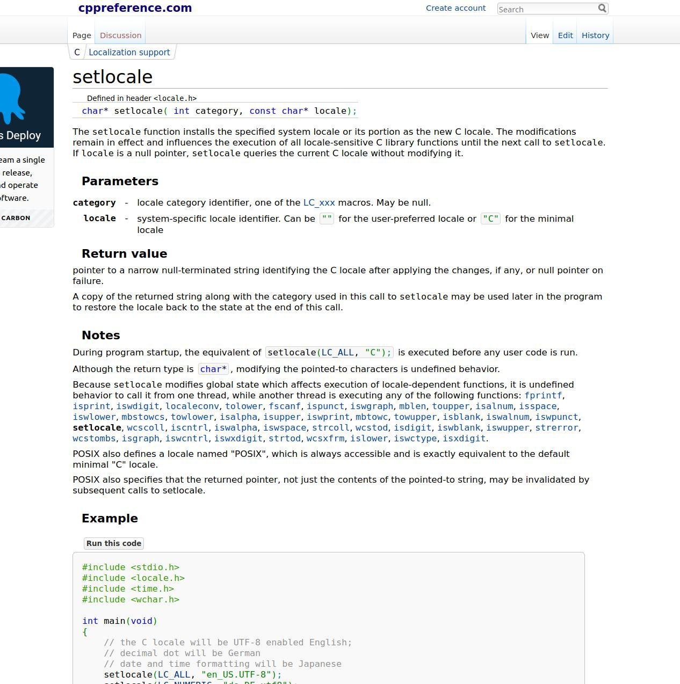This screenshot has height=684, width=680.
Task: Select the Page tab
Action: pyautogui.click(x=82, y=35)
